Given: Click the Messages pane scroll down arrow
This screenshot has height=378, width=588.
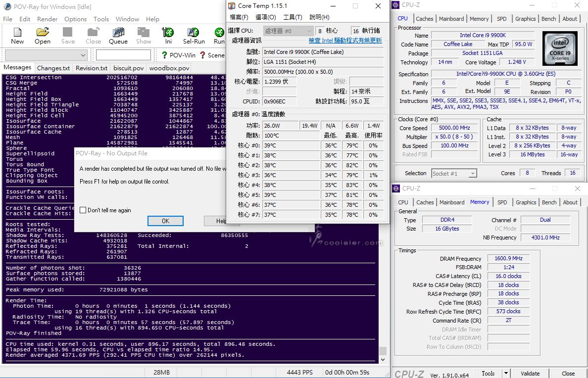Looking at the screenshot, I should (x=383, y=359).
